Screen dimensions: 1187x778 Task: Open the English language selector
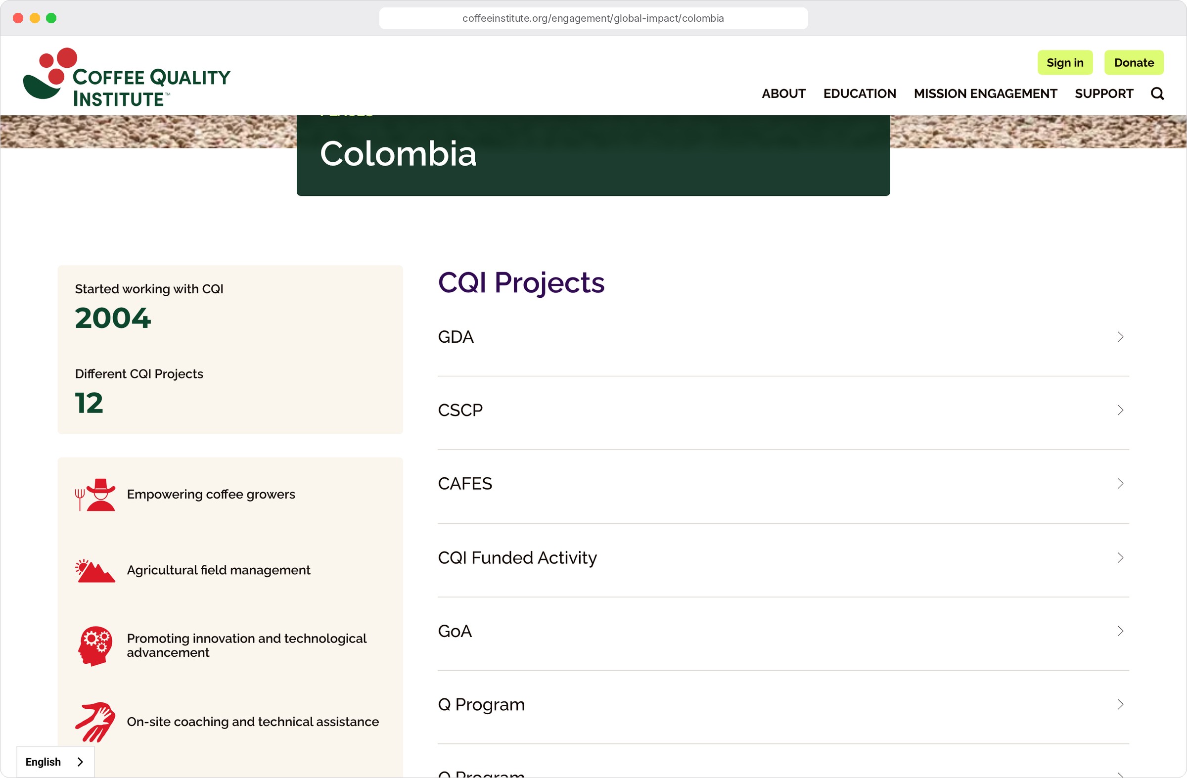coord(55,762)
